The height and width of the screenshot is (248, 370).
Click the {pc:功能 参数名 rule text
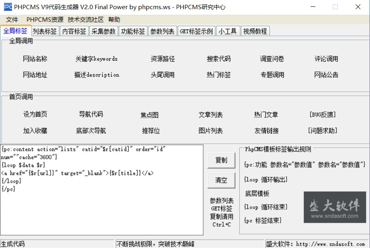[x=305, y=165]
